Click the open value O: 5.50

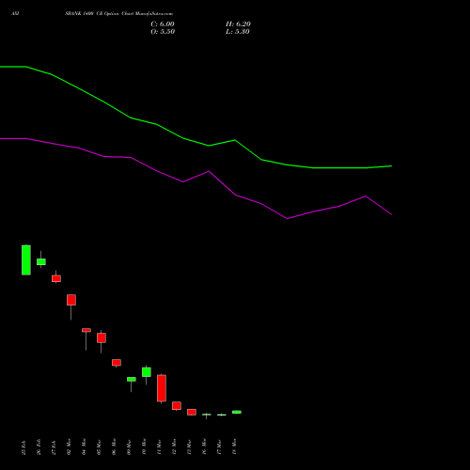163,32
